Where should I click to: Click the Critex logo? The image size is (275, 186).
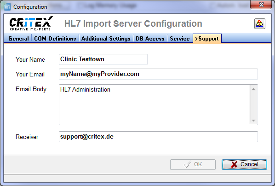point(31,23)
